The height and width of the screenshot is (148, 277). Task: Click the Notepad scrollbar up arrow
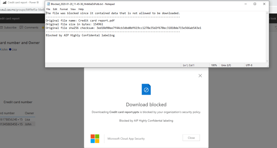[267, 13]
